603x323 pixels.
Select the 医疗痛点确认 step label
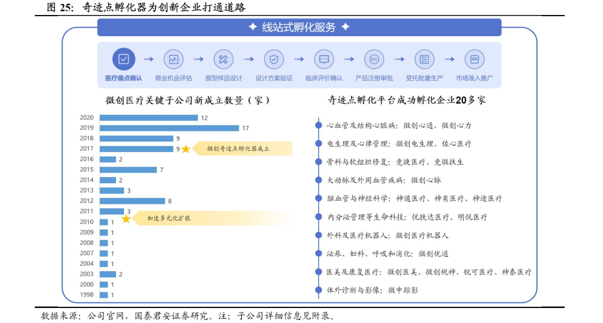pyautogui.click(x=123, y=79)
